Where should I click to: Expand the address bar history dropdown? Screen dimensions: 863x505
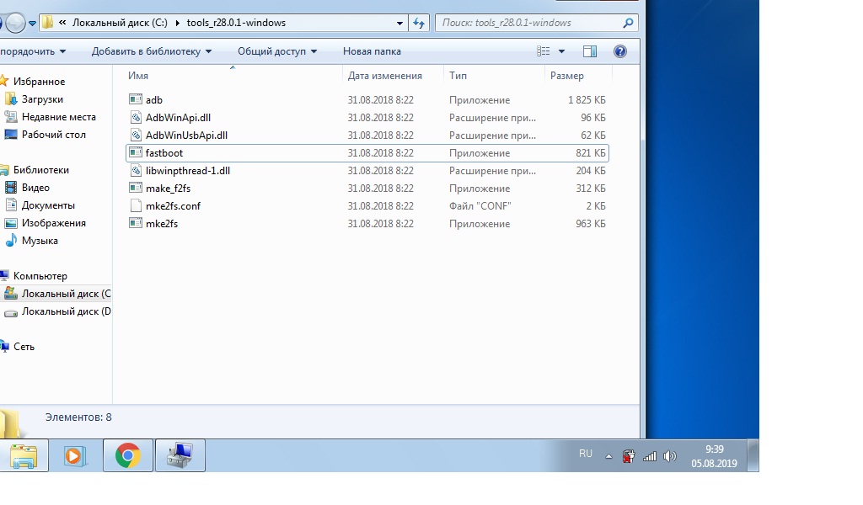pos(397,24)
